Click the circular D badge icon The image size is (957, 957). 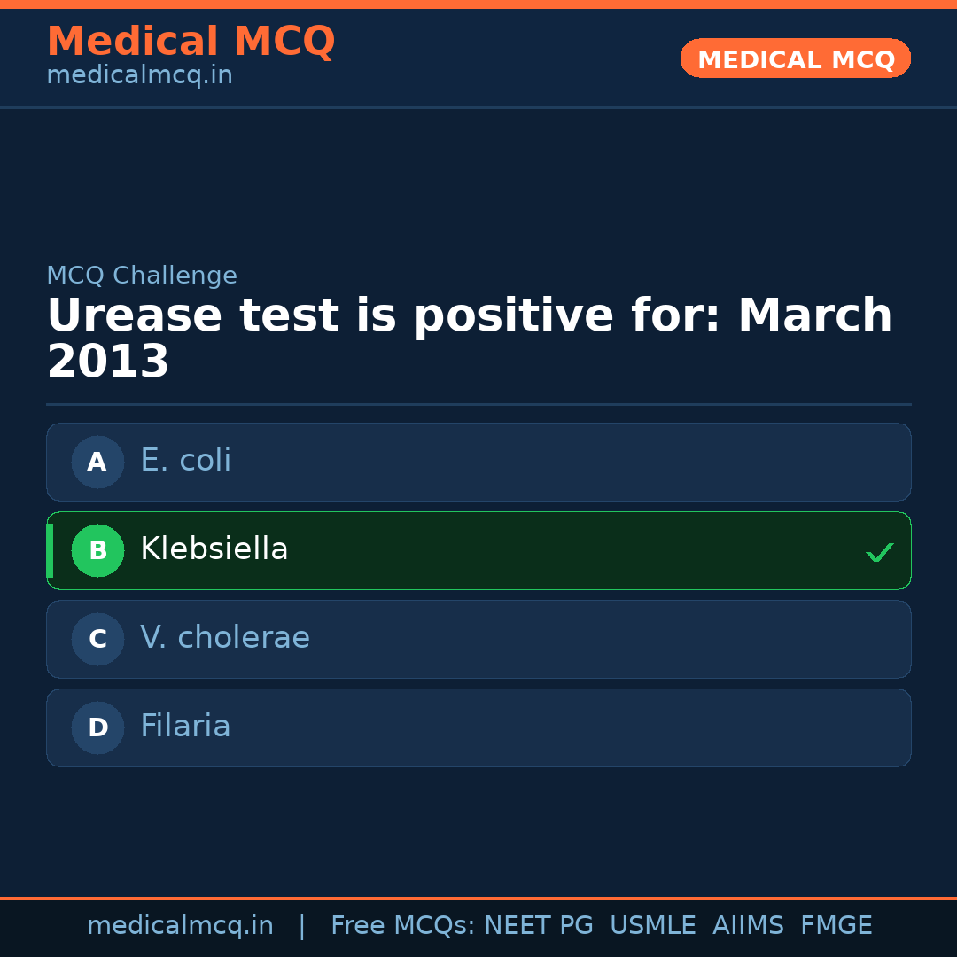click(97, 727)
